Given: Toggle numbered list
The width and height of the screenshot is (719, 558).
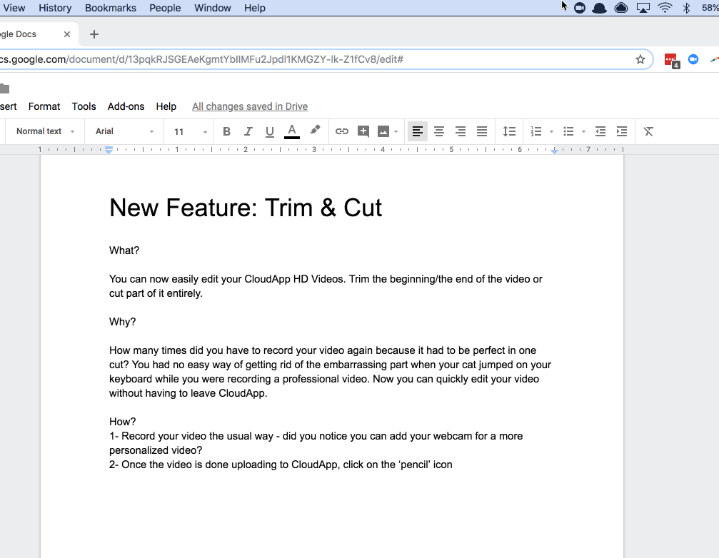Looking at the screenshot, I should coord(536,131).
